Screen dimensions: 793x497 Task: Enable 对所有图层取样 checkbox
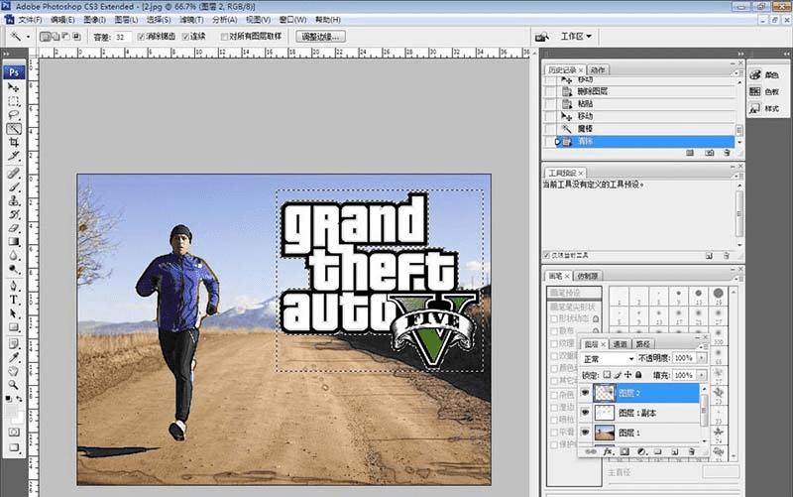224,37
